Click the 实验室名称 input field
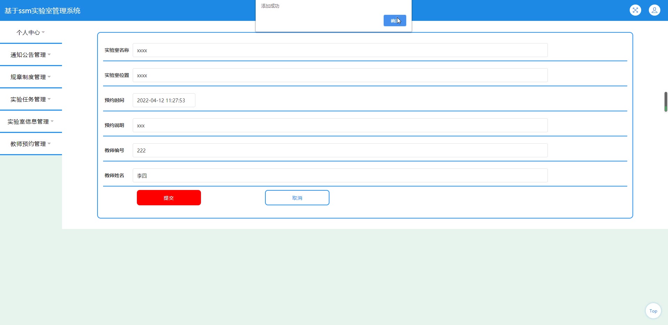 (340, 50)
